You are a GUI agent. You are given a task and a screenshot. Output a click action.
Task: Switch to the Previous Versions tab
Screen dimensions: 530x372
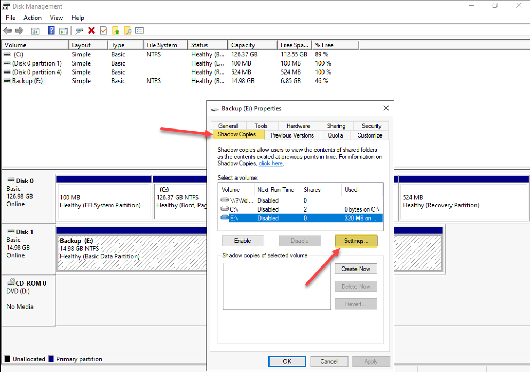click(x=292, y=135)
